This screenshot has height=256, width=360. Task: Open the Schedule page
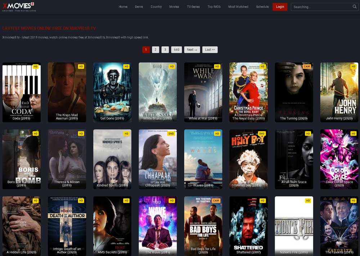click(x=262, y=6)
